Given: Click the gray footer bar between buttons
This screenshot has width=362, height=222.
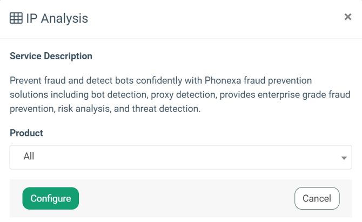Looking at the screenshot, I should pyautogui.click(x=184, y=198).
